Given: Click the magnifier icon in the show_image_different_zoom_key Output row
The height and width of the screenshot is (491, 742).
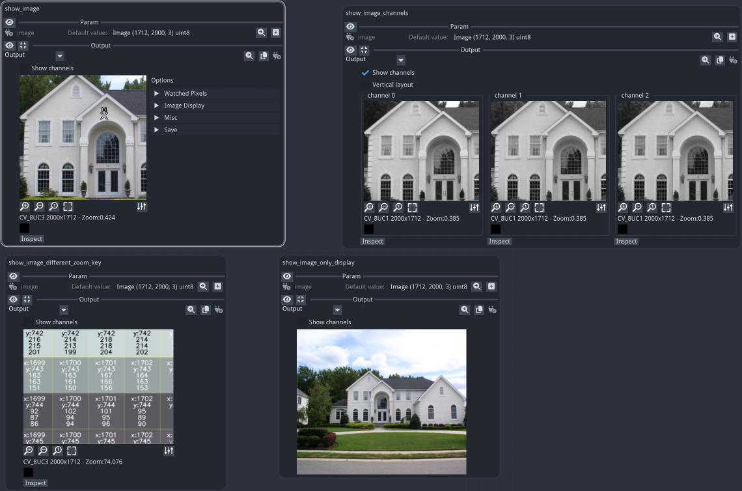Looking at the screenshot, I should click(191, 310).
